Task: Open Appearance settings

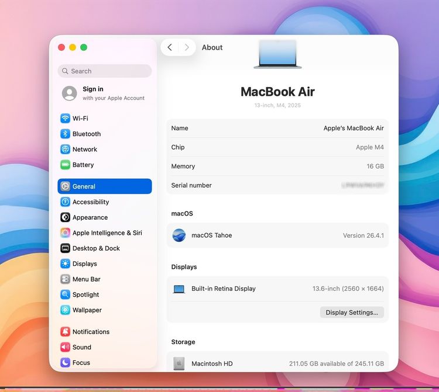Action: pos(105,217)
